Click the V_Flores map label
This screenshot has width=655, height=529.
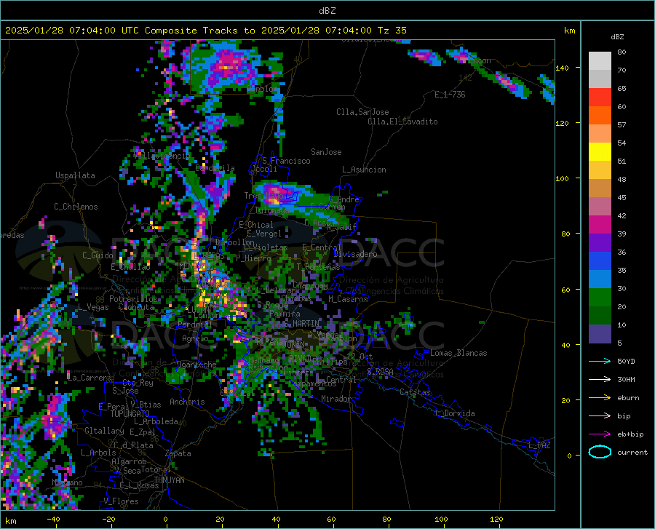(121, 501)
